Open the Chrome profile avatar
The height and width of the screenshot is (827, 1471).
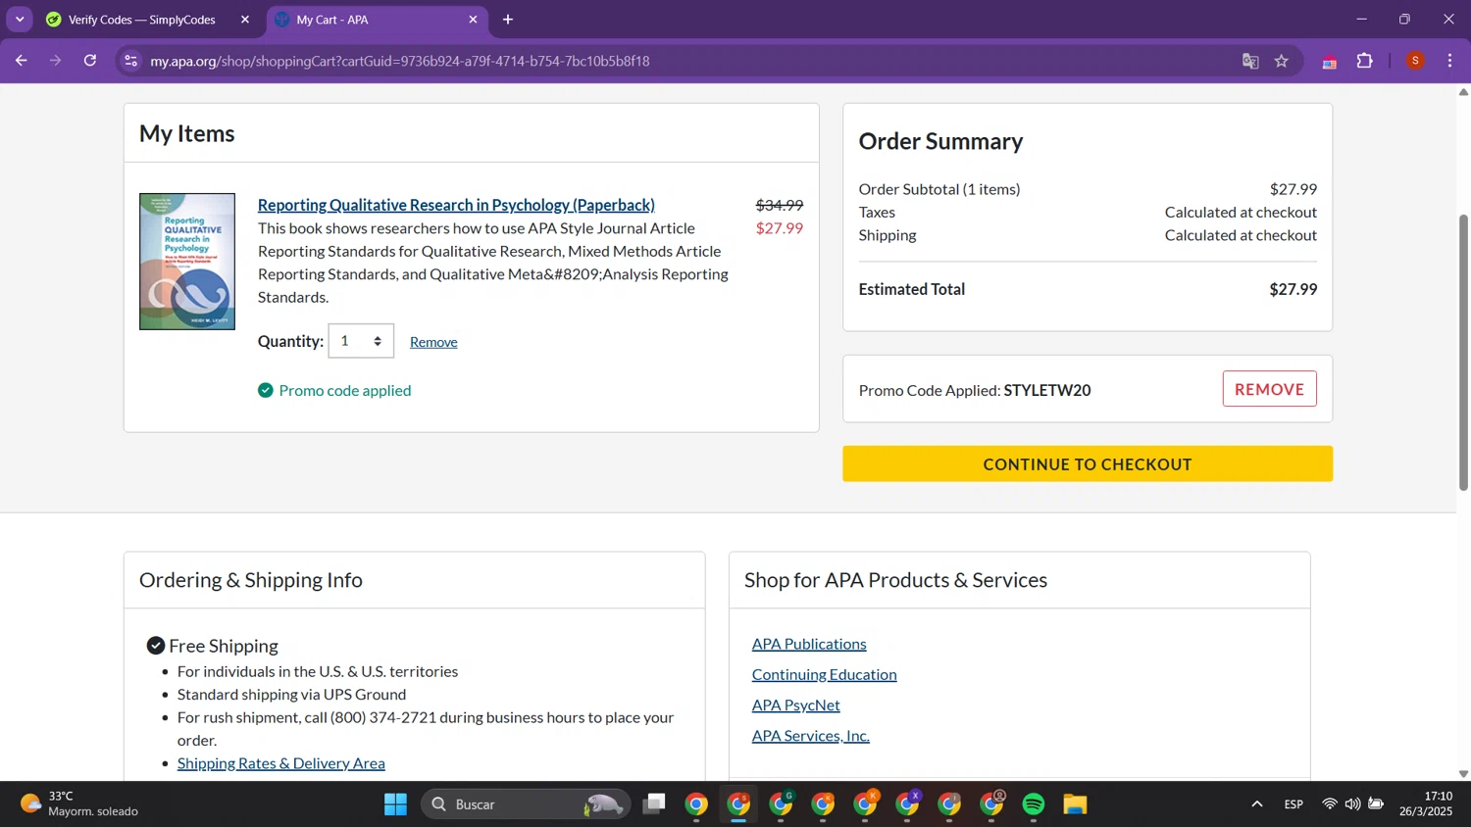tap(1415, 61)
